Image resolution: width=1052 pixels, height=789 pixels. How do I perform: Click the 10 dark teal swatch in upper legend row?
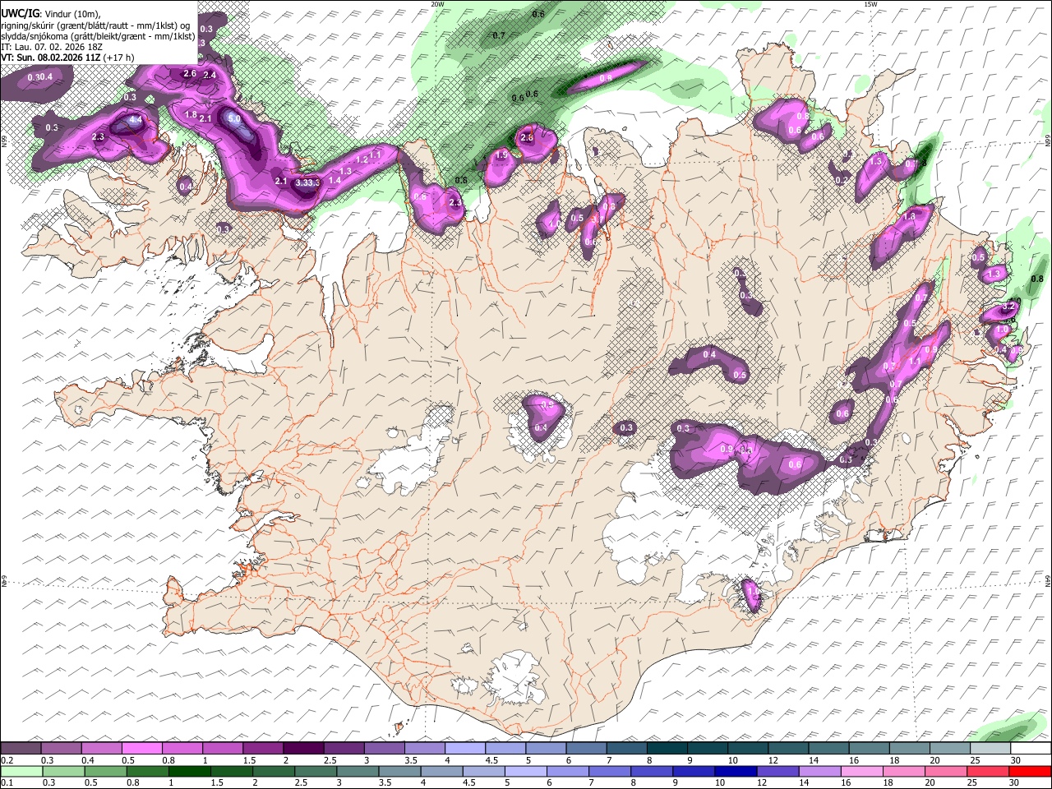(x=747, y=749)
